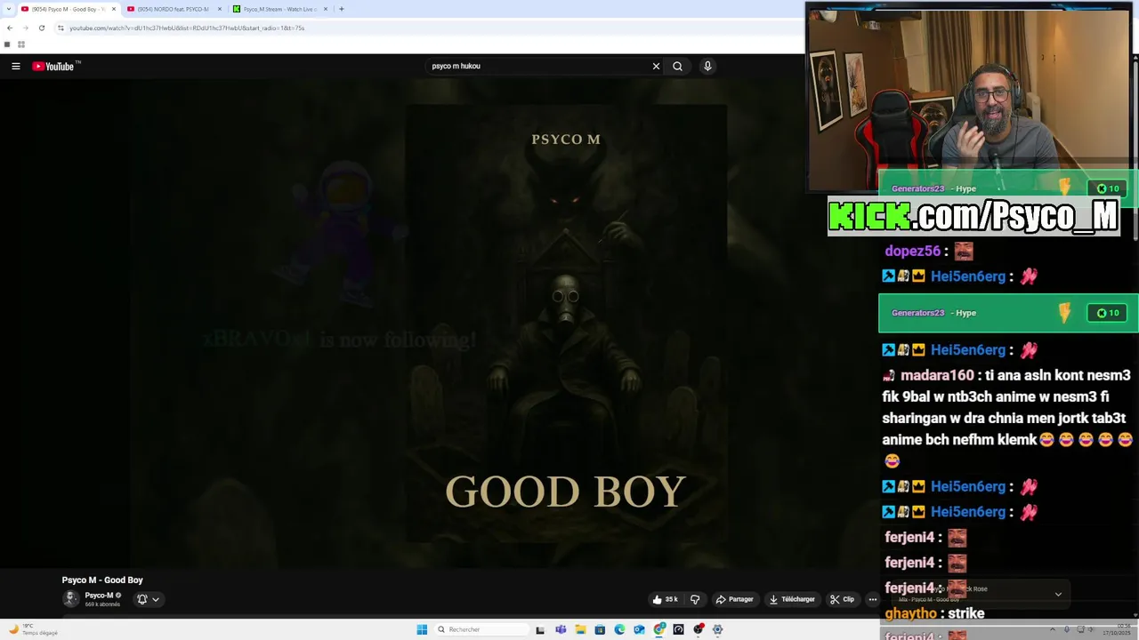Screen dimensions: 1139x640
Task: Select Chrome icon in taskbar
Action: click(x=659, y=629)
